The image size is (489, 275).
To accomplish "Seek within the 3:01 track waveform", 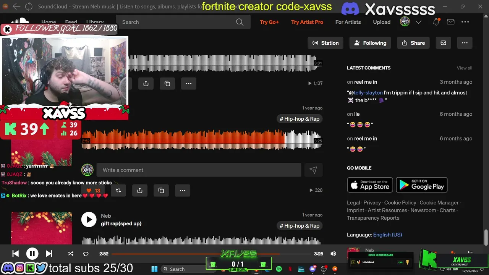I will pos(225,63).
